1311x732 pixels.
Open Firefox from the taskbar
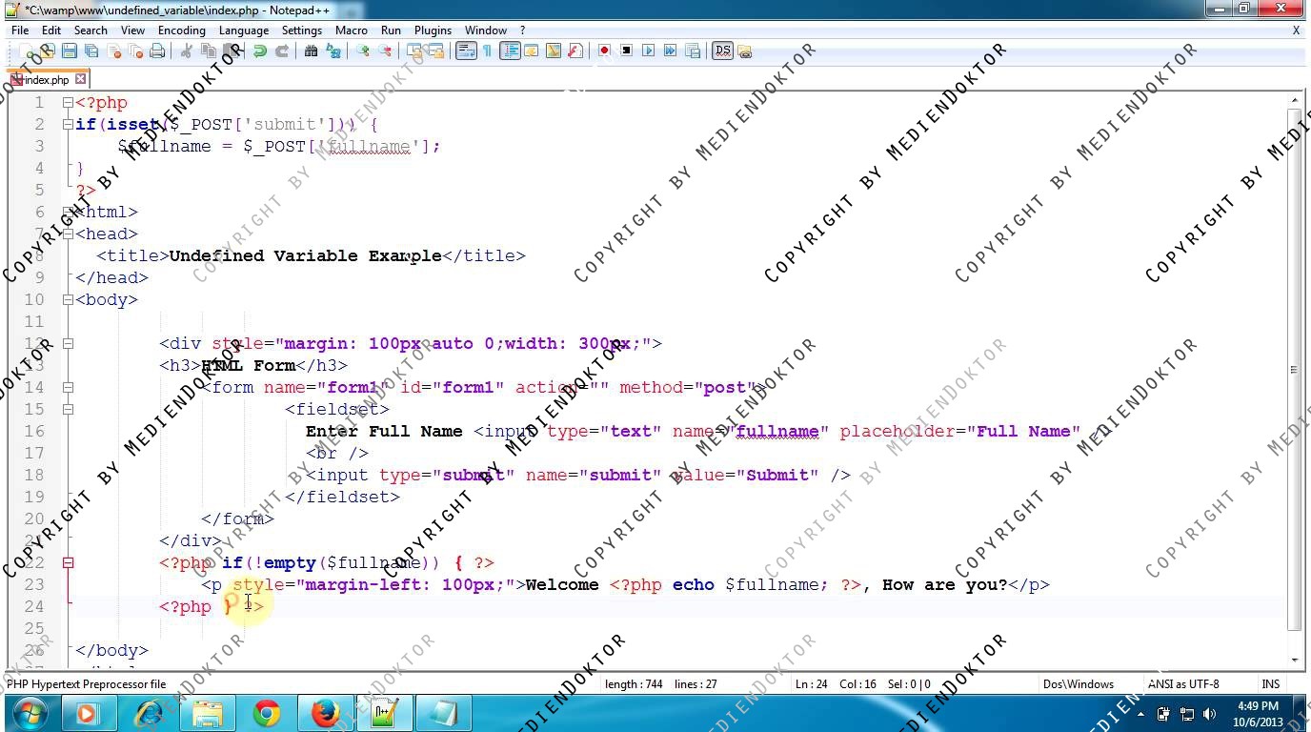pyautogui.click(x=325, y=713)
